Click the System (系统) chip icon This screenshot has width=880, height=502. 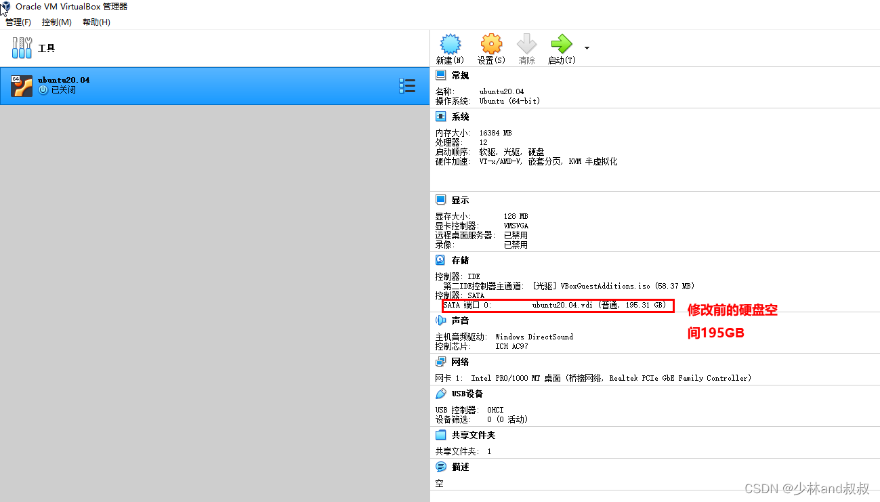click(x=441, y=117)
